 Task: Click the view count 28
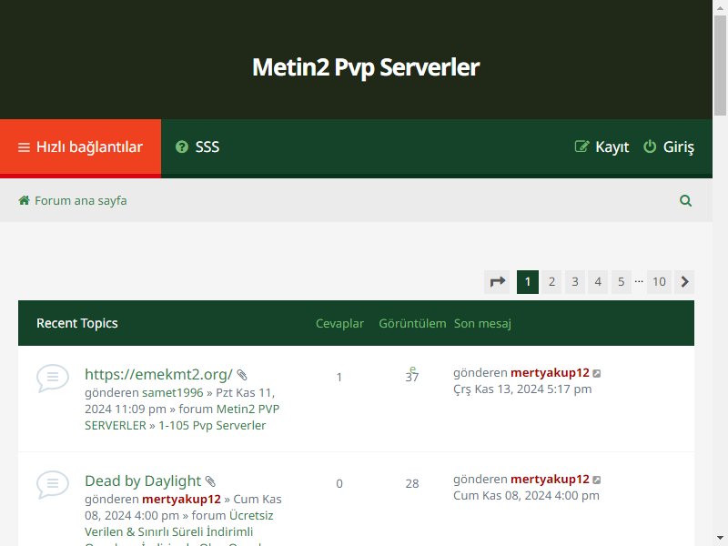point(412,484)
